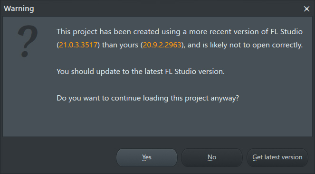
Task: Open the Get latest version download option
Action: [x=277, y=157]
